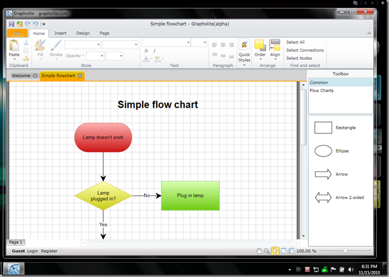
Task: Open the font size combo box
Action: coord(199,42)
